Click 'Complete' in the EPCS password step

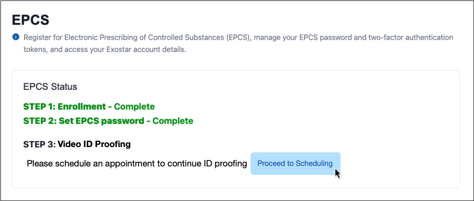[x=173, y=121]
